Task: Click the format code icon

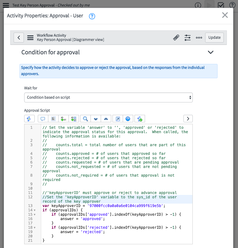Action: (x=53, y=119)
